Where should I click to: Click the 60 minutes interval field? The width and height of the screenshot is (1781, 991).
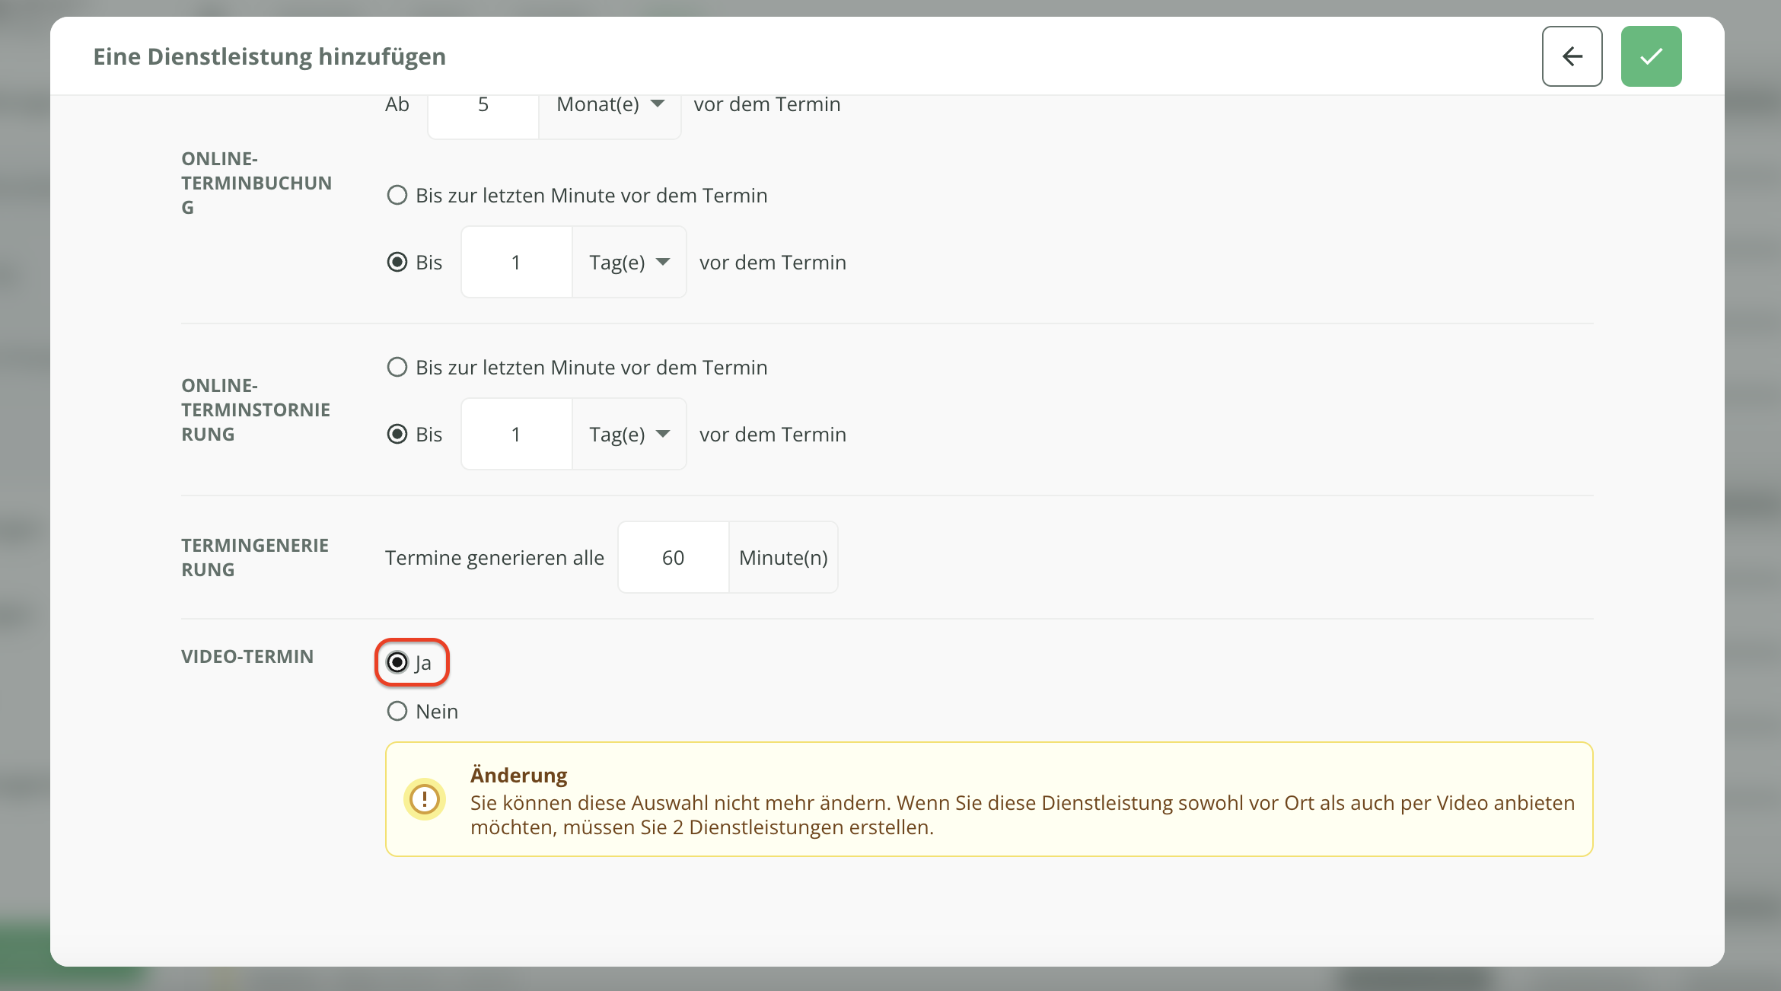tap(673, 558)
